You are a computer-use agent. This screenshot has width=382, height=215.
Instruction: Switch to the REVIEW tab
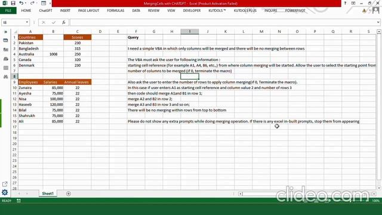point(154,11)
